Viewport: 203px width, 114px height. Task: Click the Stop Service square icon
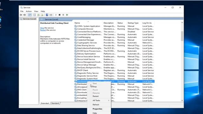click(x=60, y=15)
